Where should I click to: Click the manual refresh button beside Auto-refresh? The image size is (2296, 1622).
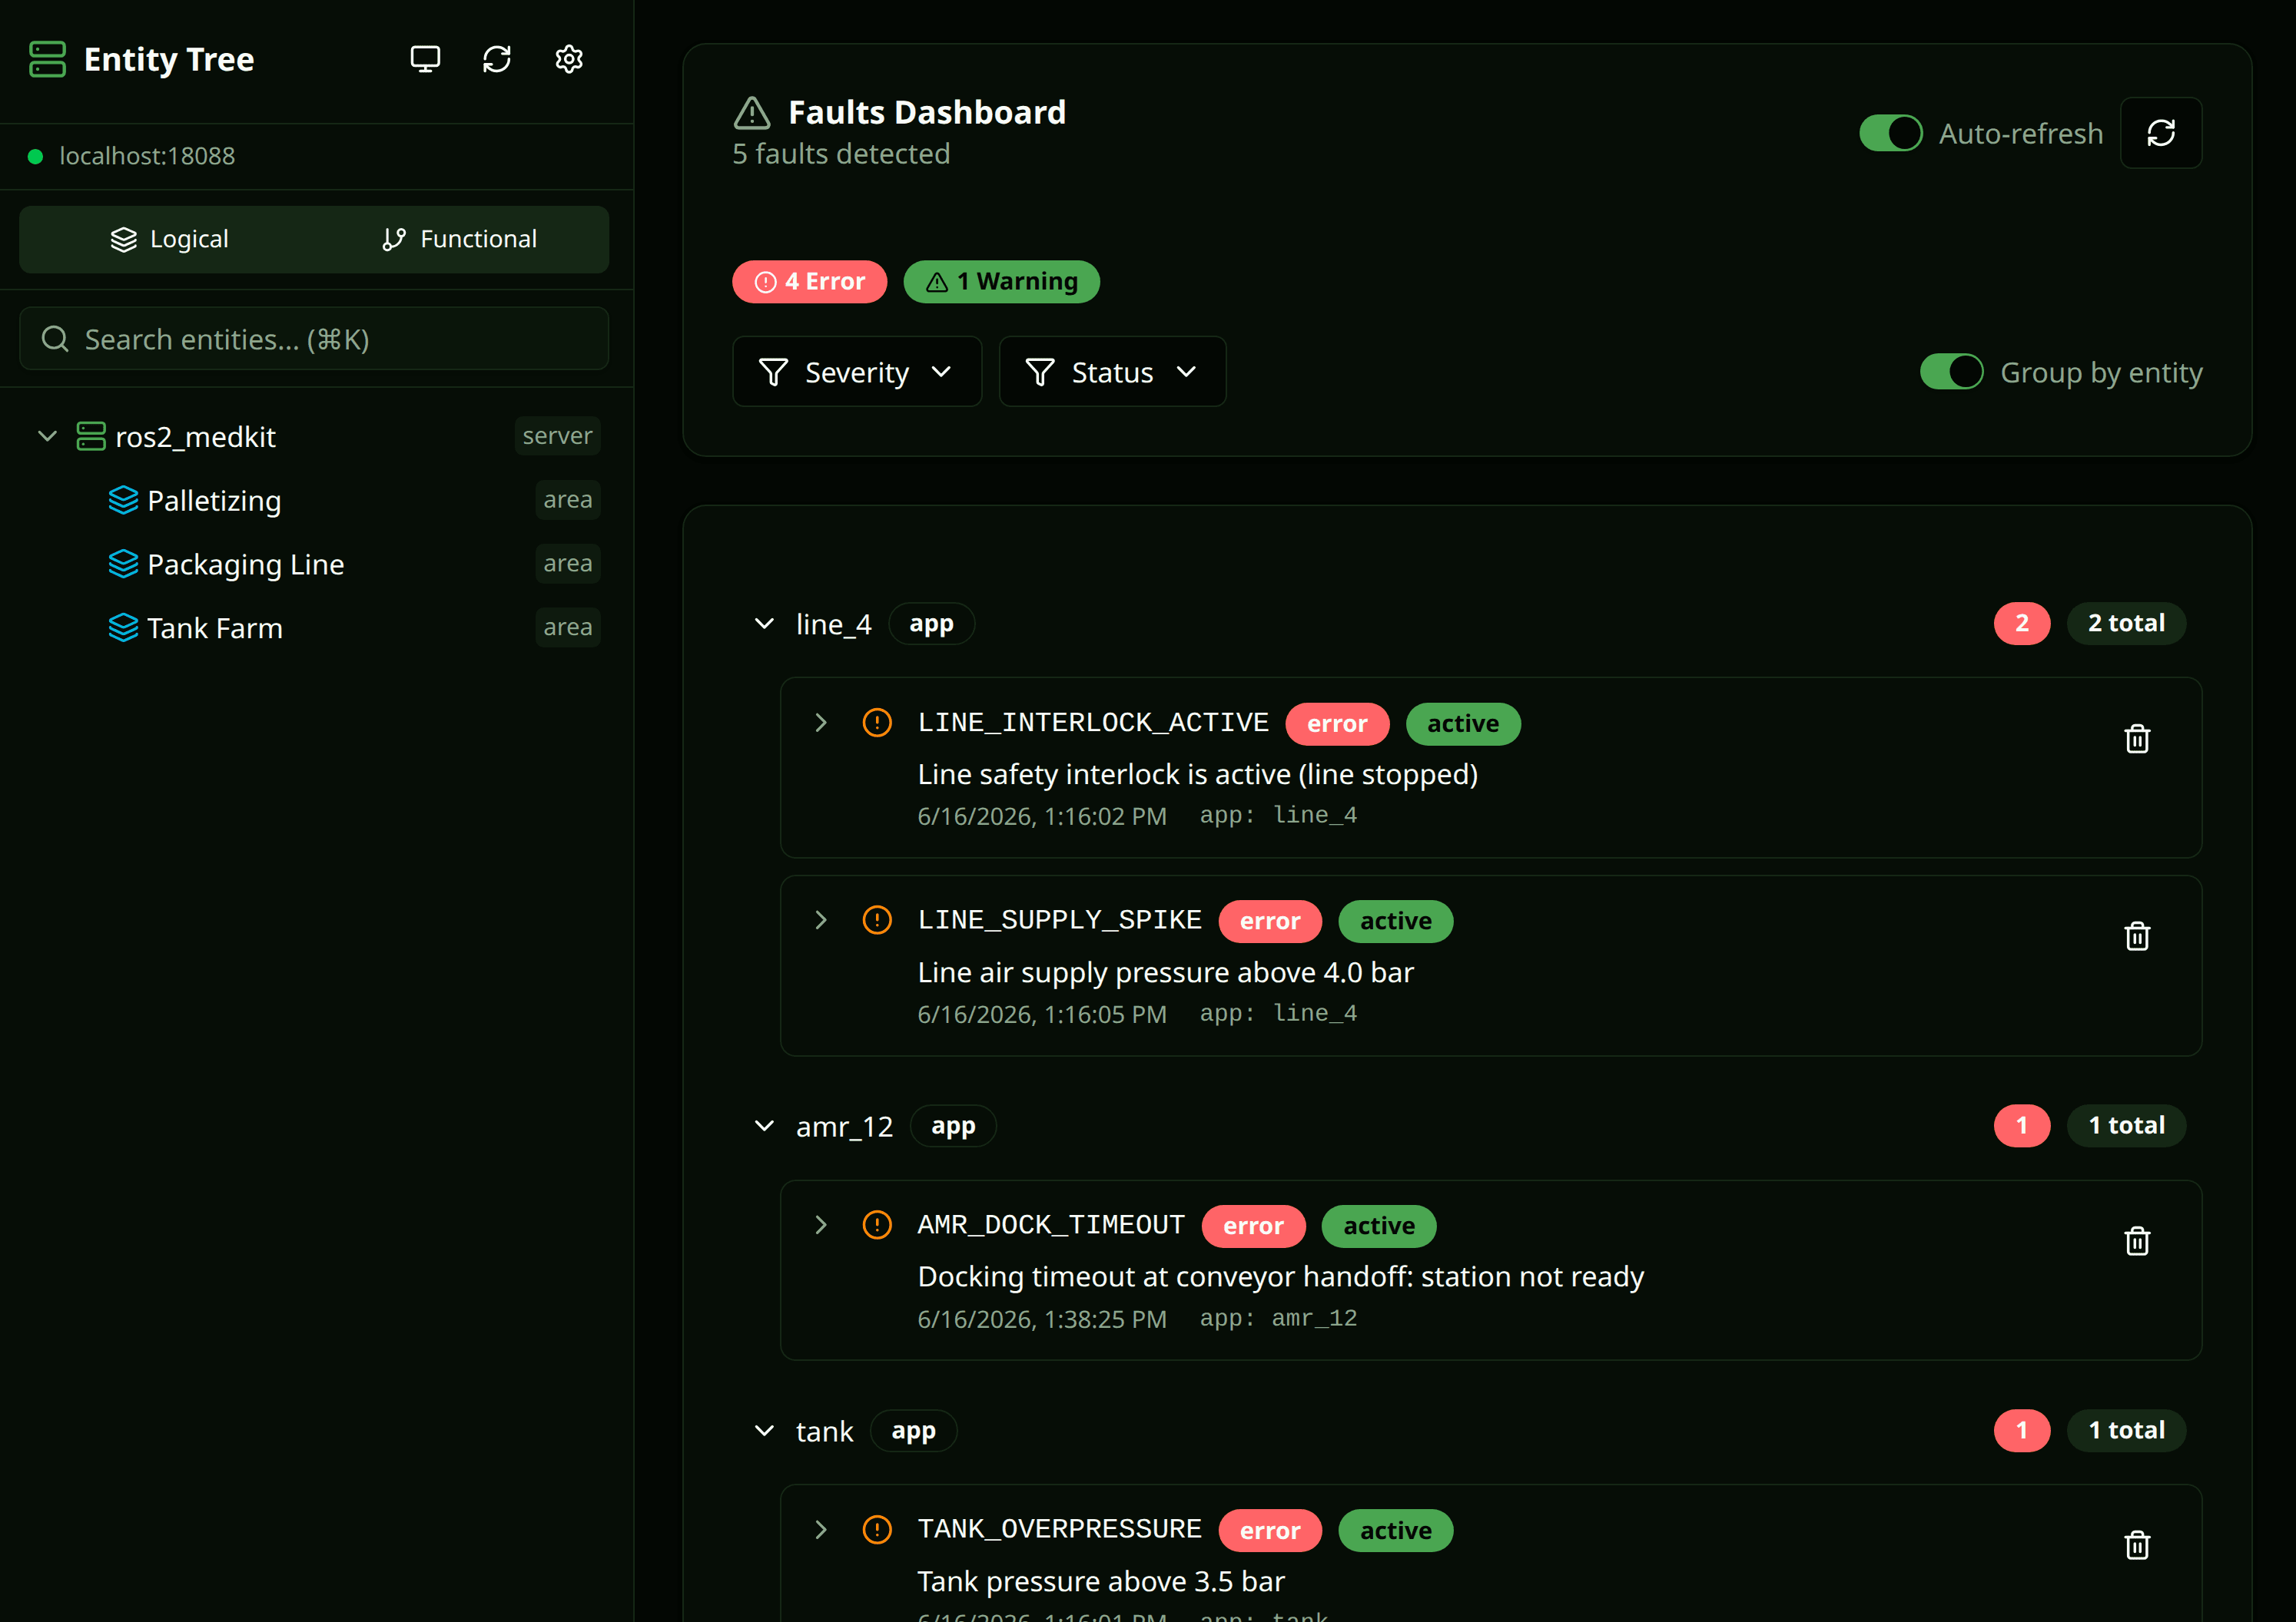point(2161,133)
